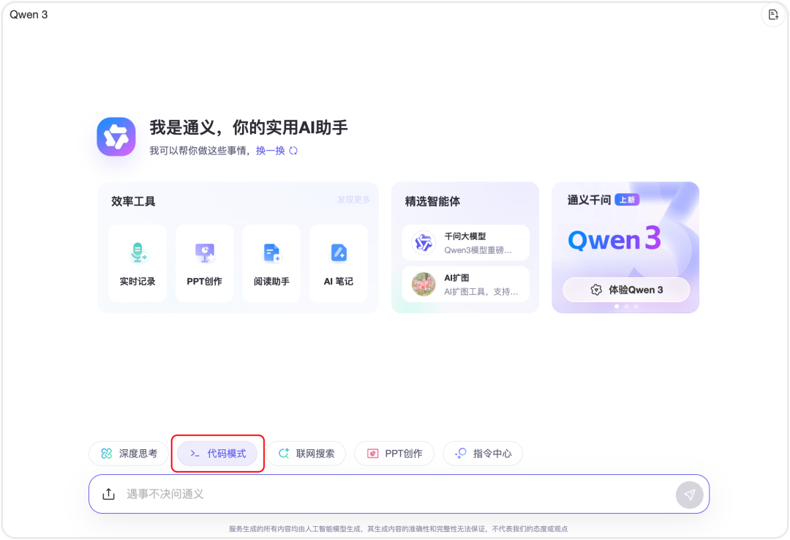790x540 pixels.
Task: Open 千问大模型 agent avatar
Action: (424, 242)
